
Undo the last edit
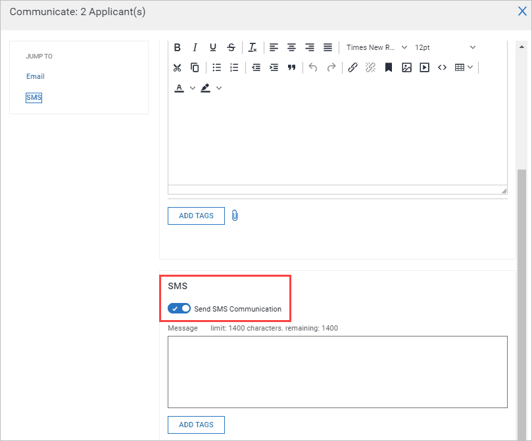coord(313,68)
